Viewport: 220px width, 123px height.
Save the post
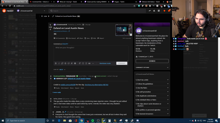[x=87, y=38]
